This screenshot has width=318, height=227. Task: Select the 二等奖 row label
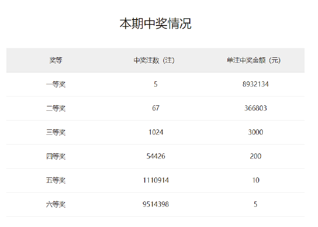[x=56, y=108]
